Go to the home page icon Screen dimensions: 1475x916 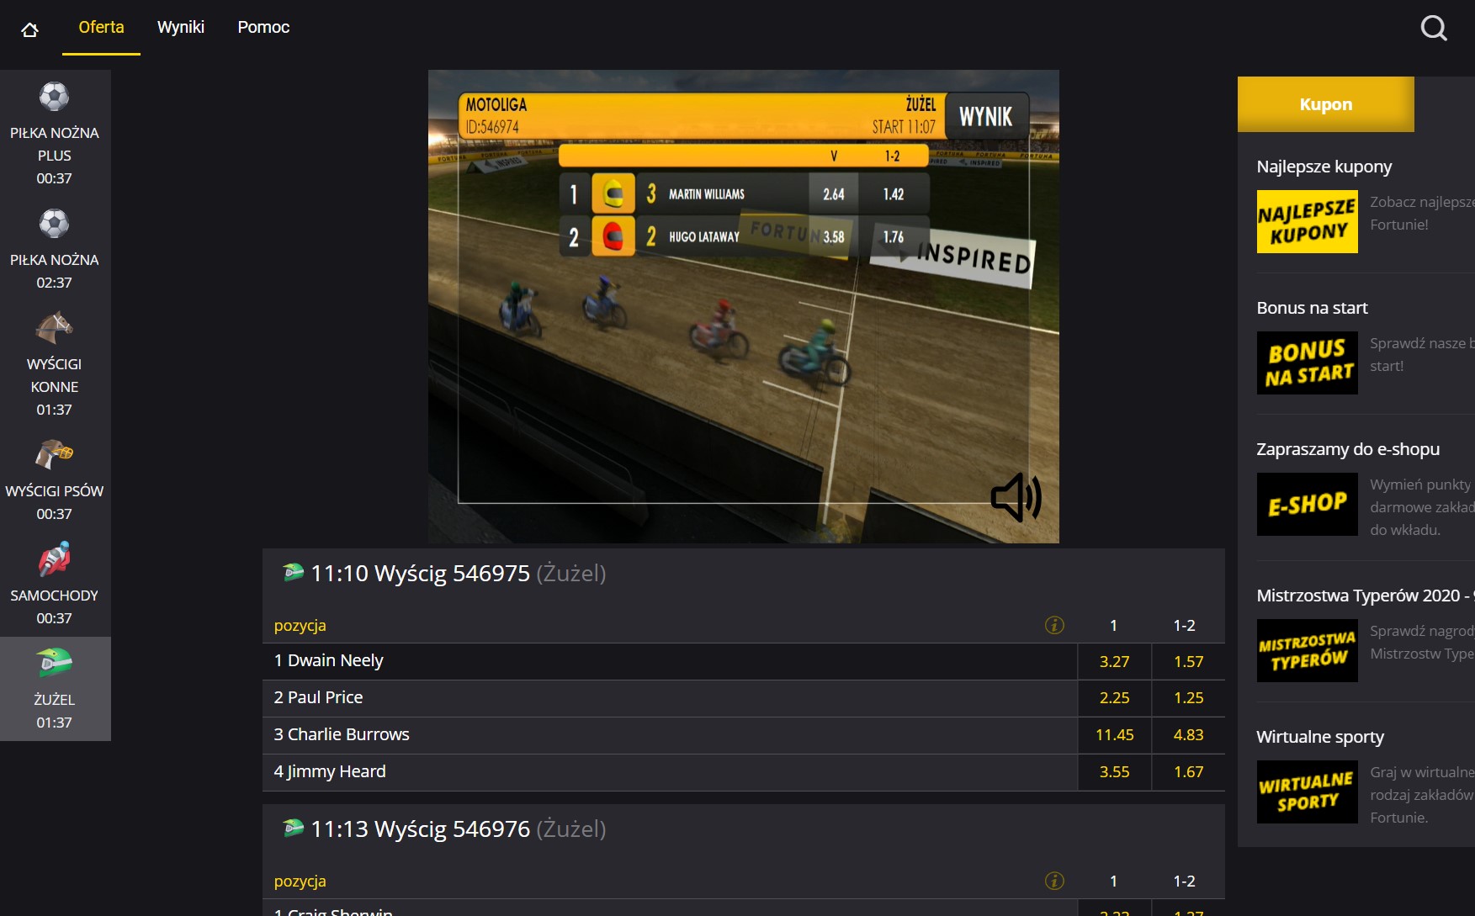30,30
